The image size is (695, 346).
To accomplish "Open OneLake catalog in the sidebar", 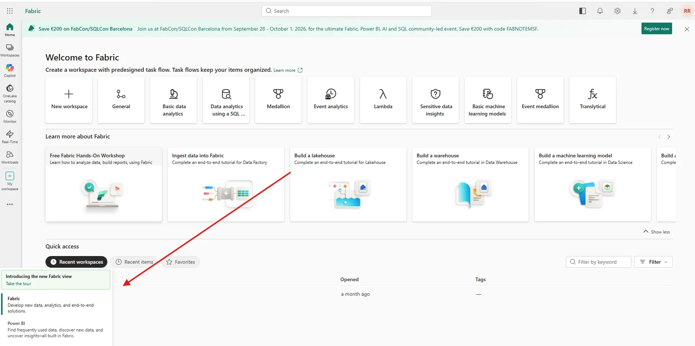I will (x=10, y=94).
